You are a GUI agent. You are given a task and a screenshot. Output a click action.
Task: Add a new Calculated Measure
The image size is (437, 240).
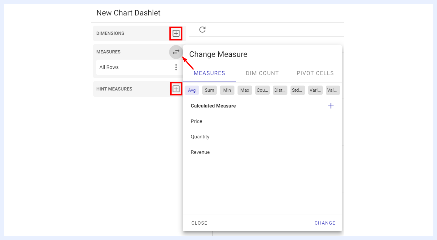coord(331,106)
